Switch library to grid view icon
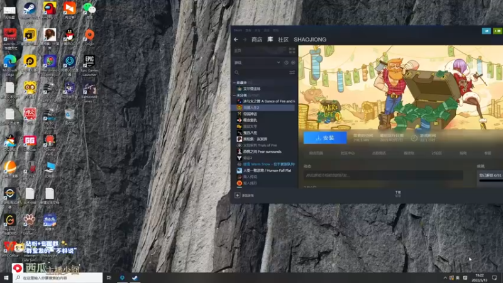 (x=292, y=51)
